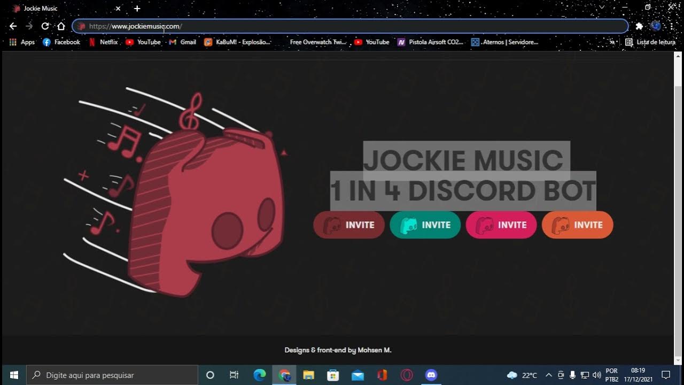Open the volume speaker tray icon
The image size is (684, 385).
pos(596,375)
